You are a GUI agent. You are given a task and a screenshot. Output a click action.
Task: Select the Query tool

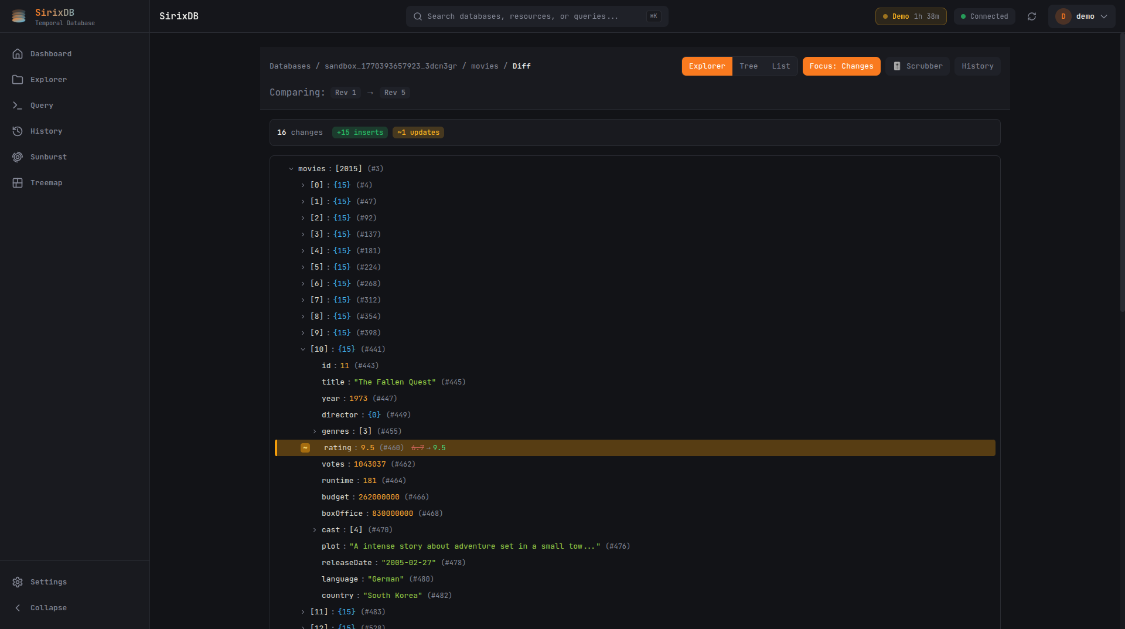tap(41, 105)
